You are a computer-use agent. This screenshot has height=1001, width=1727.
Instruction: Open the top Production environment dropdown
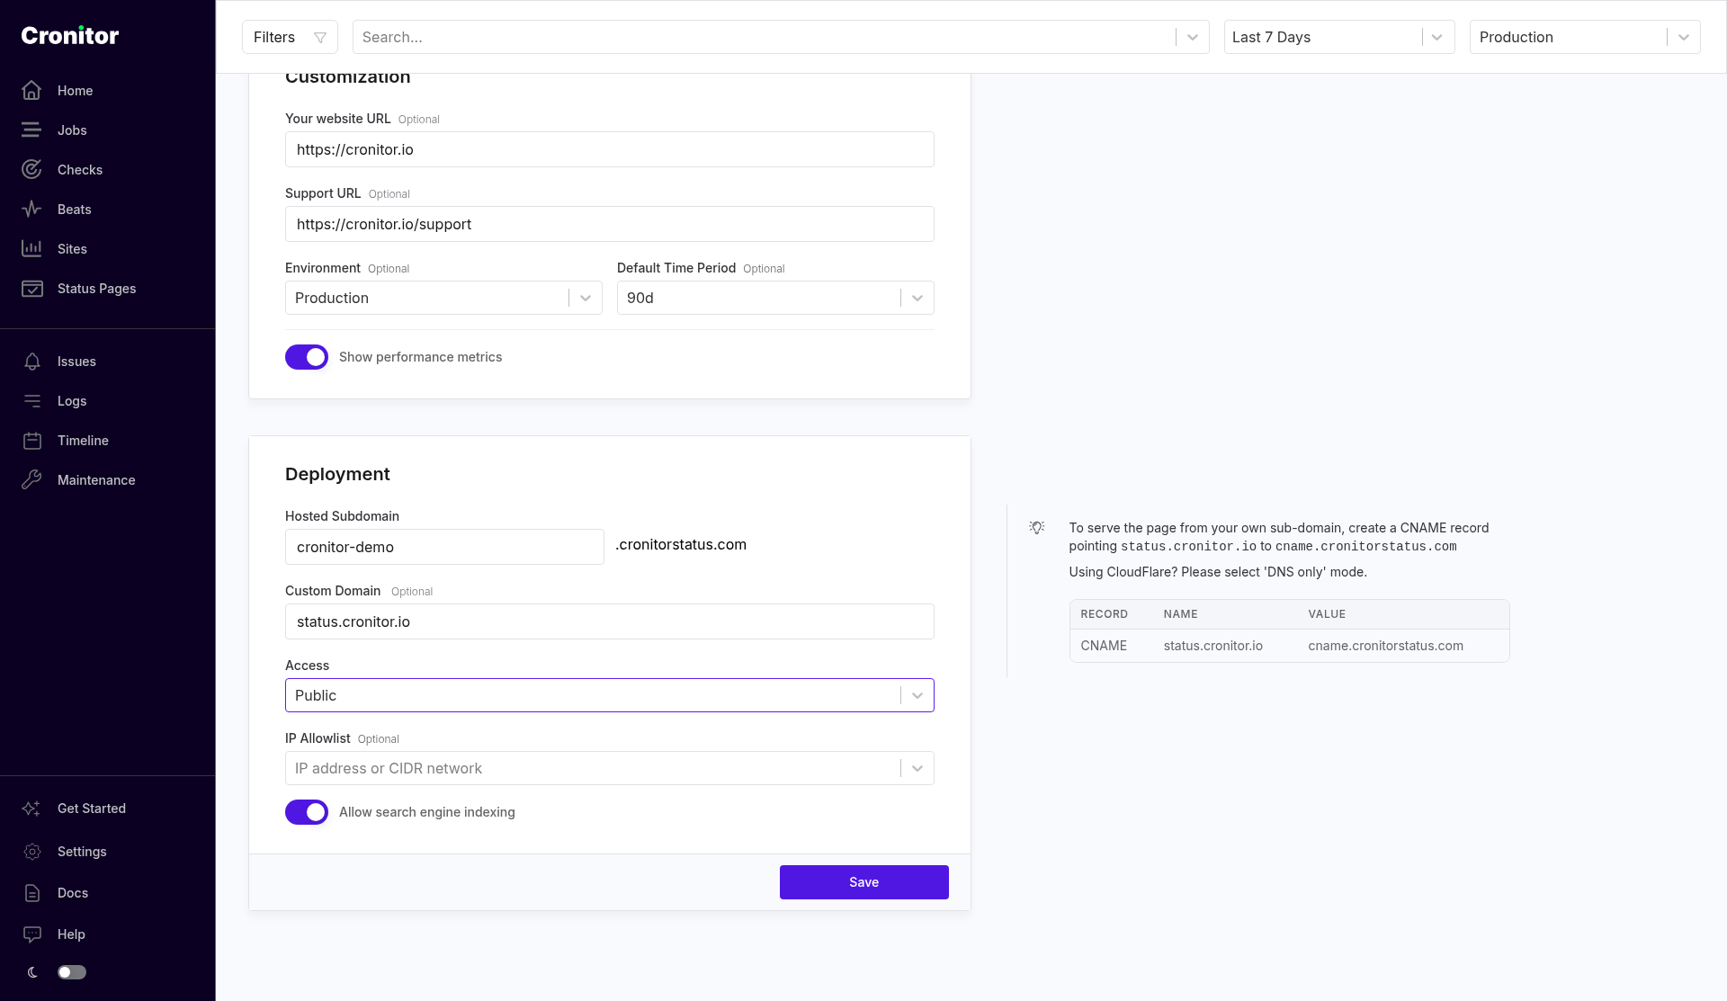(x=1585, y=38)
